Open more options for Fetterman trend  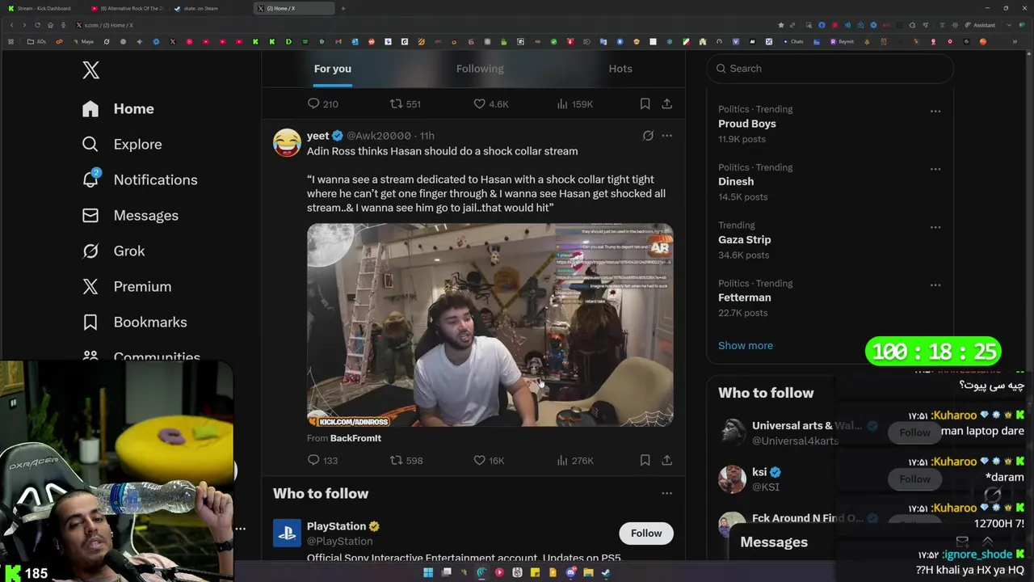(x=935, y=285)
